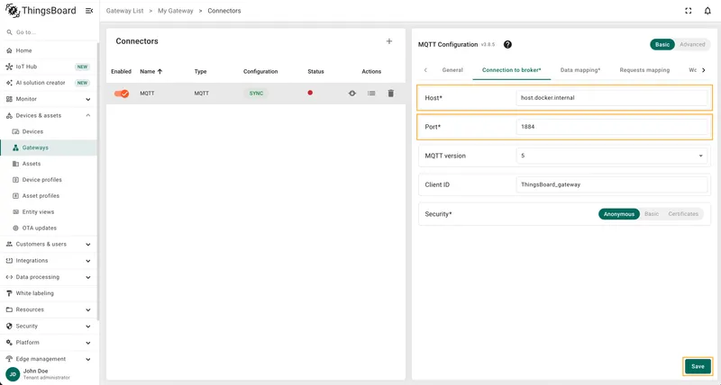
Task: Click the Device profiles icon
Action: coord(15,180)
